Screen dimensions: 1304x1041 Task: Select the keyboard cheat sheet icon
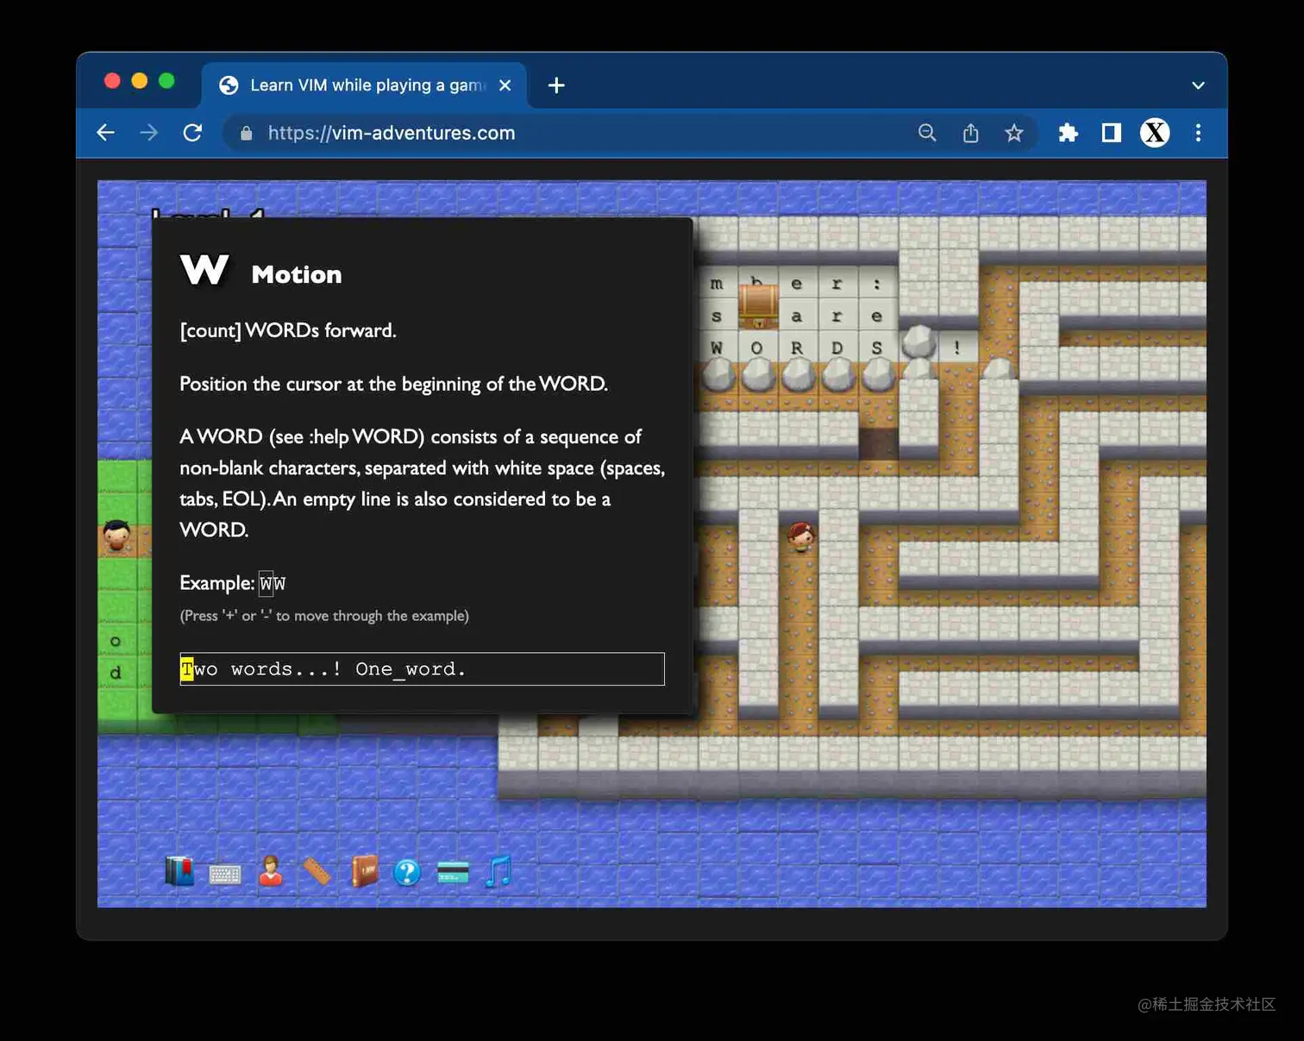[223, 873]
